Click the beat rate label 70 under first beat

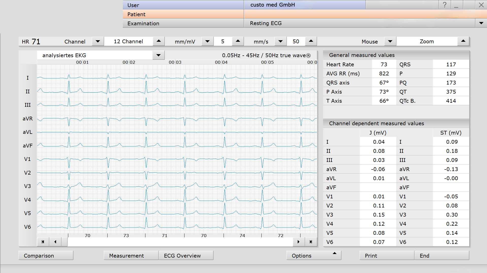(x=88, y=236)
